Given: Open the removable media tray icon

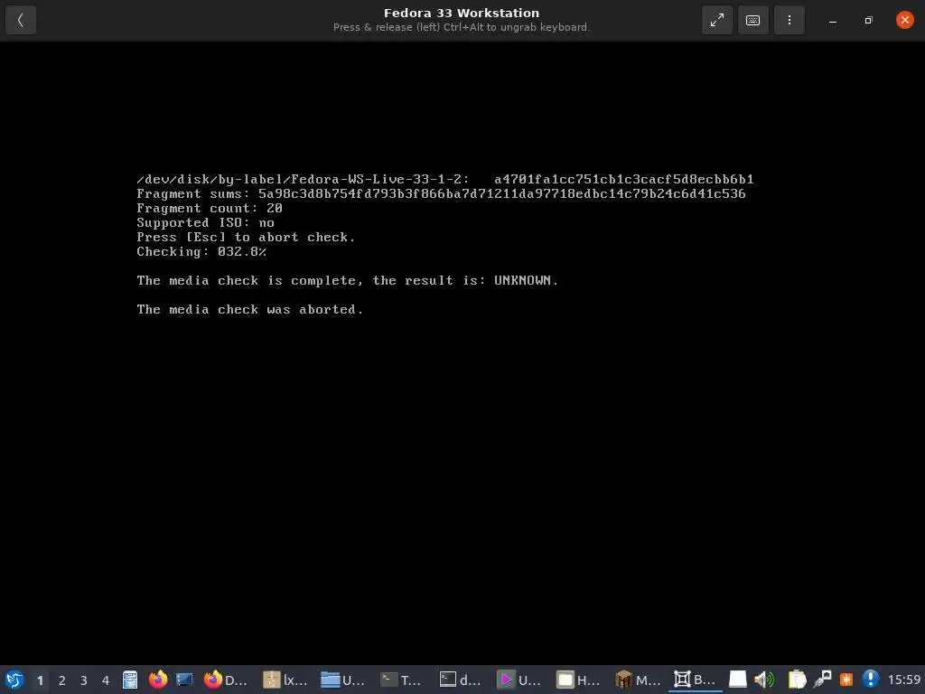Looking at the screenshot, I should tap(737, 680).
